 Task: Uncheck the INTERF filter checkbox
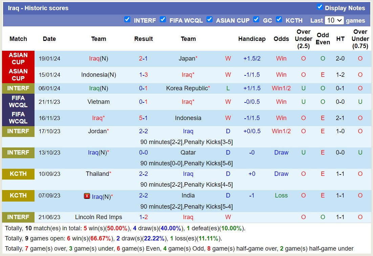(127, 20)
